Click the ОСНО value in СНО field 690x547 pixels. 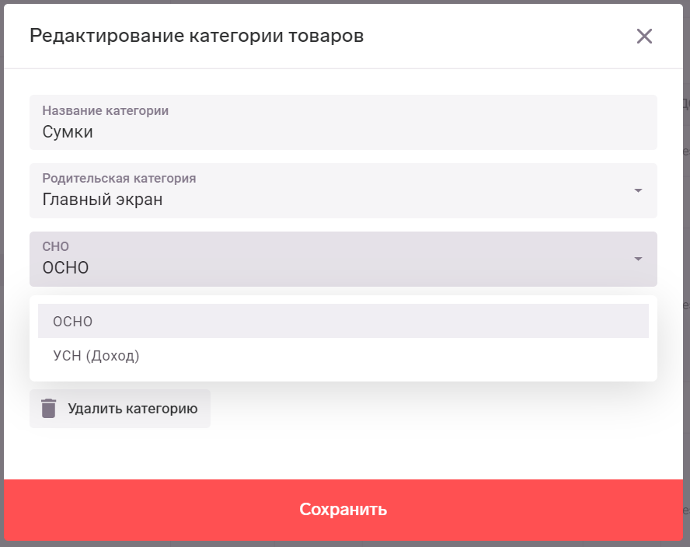pos(65,267)
